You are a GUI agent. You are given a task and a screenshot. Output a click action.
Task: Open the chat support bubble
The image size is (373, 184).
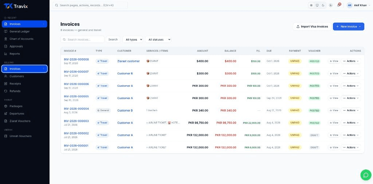366,175
